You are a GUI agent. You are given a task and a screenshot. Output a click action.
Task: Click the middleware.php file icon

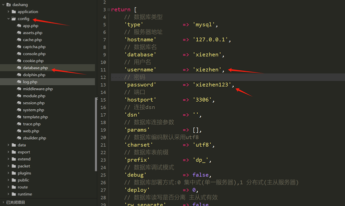[x=19, y=89]
